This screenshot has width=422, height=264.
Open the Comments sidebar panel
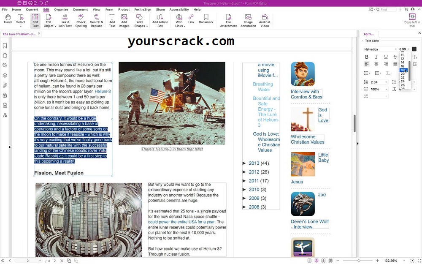5,65
